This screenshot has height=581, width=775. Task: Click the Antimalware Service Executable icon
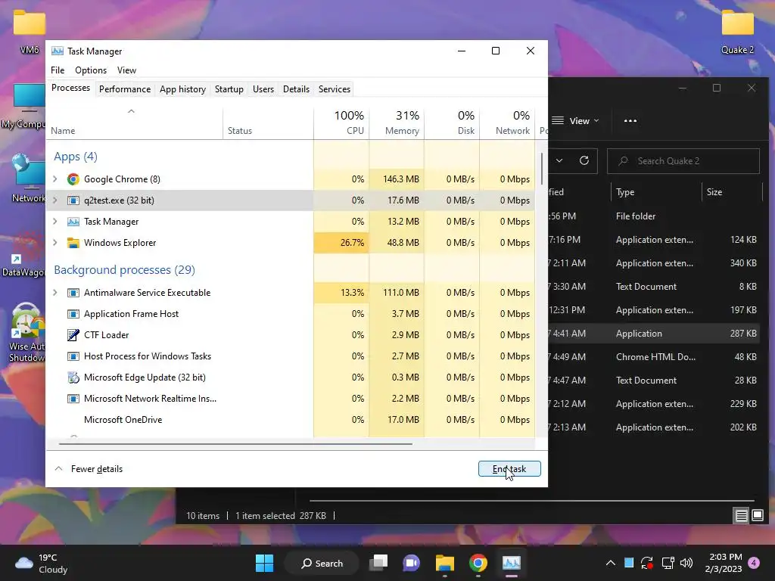tap(73, 293)
